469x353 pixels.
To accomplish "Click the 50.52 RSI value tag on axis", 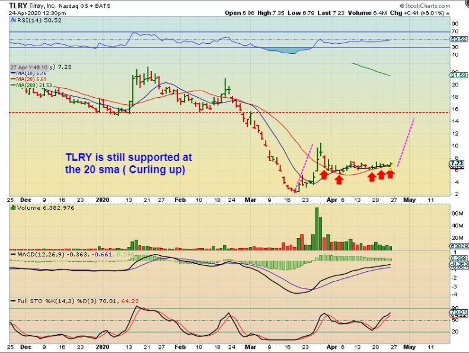I will click(x=458, y=39).
